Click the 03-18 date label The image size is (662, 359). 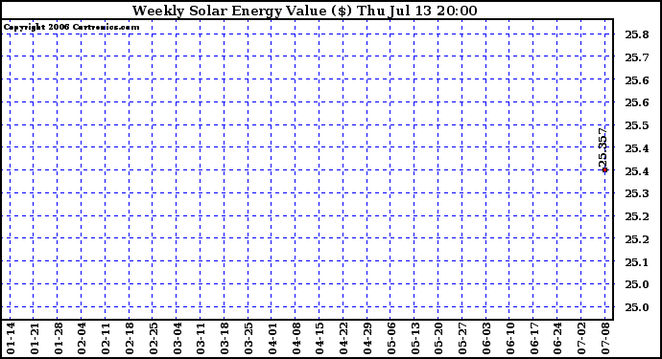pyautogui.click(x=225, y=338)
